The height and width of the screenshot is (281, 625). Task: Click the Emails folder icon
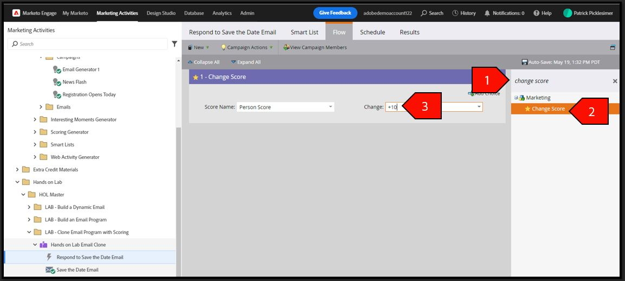(x=49, y=107)
